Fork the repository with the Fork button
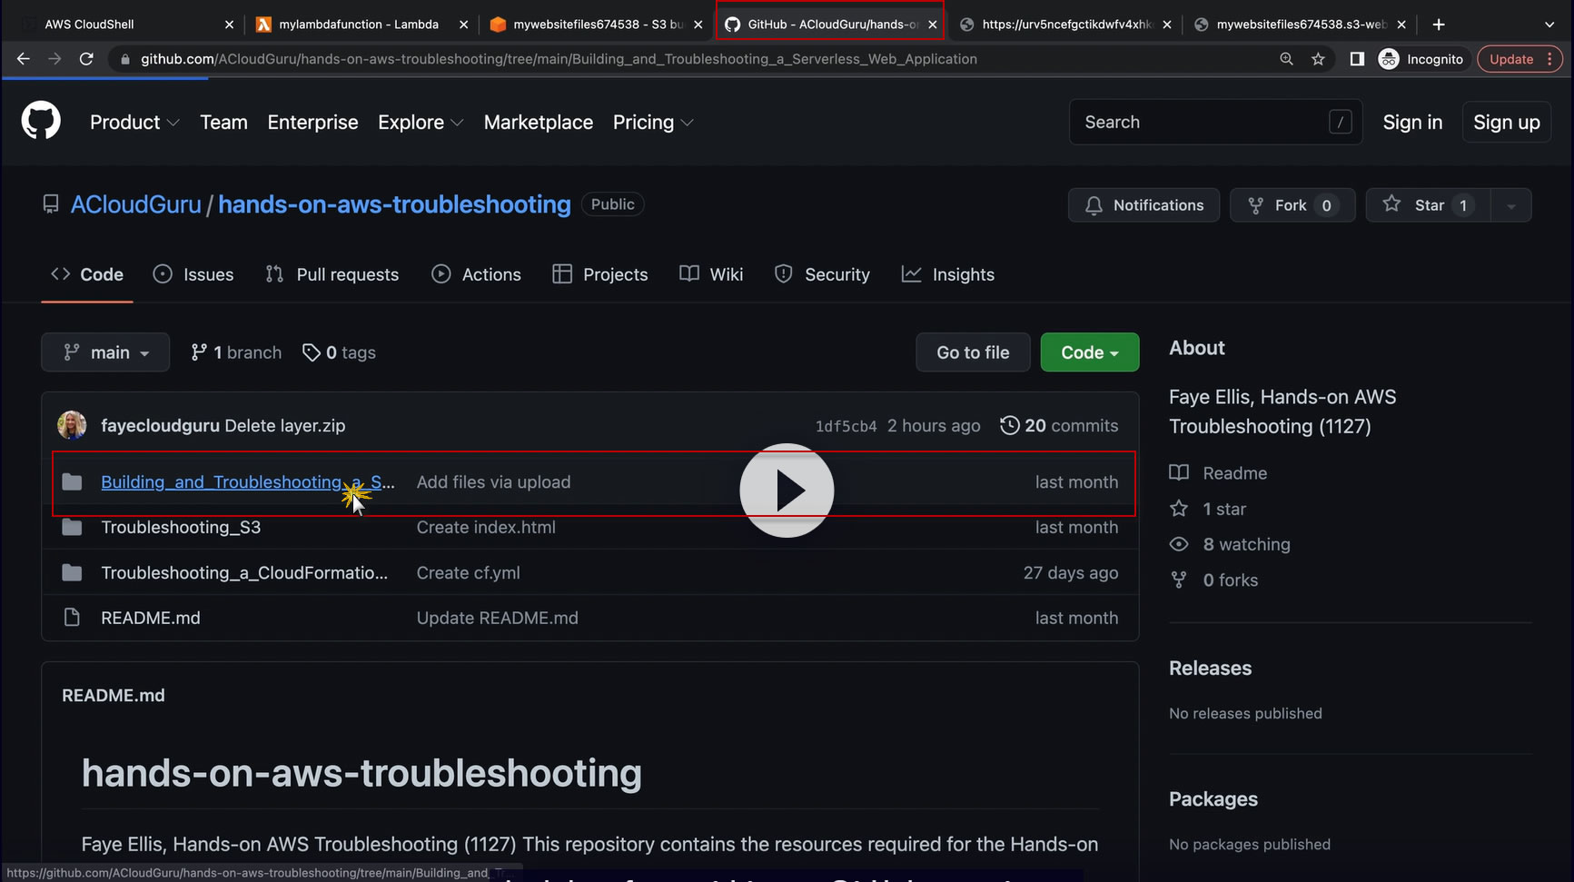The height and width of the screenshot is (882, 1574). pyautogui.click(x=1292, y=205)
